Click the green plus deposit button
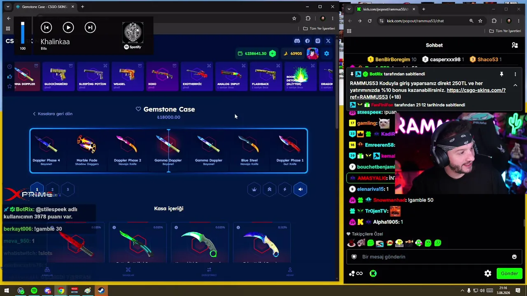Image resolution: width=527 pixels, height=296 pixels. pos(272,53)
